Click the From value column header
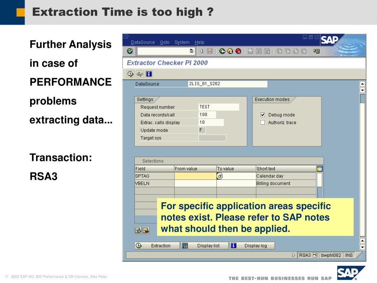Image resolution: width=377 pixels, height=283 pixels. tap(195, 168)
